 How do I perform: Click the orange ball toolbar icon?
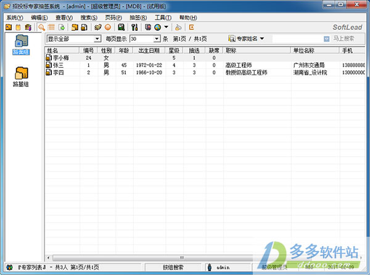tap(108, 27)
